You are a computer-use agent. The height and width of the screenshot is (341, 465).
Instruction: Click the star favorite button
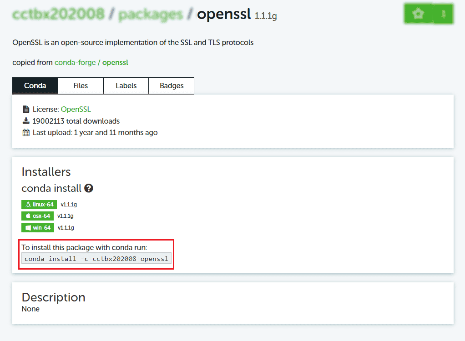pyautogui.click(x=418, y=14)
